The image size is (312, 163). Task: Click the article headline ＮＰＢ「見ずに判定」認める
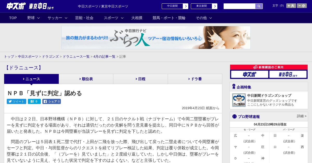[x=44, y=93]
